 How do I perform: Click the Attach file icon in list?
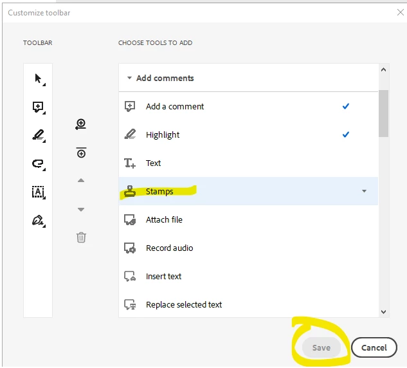click(130, 220)
